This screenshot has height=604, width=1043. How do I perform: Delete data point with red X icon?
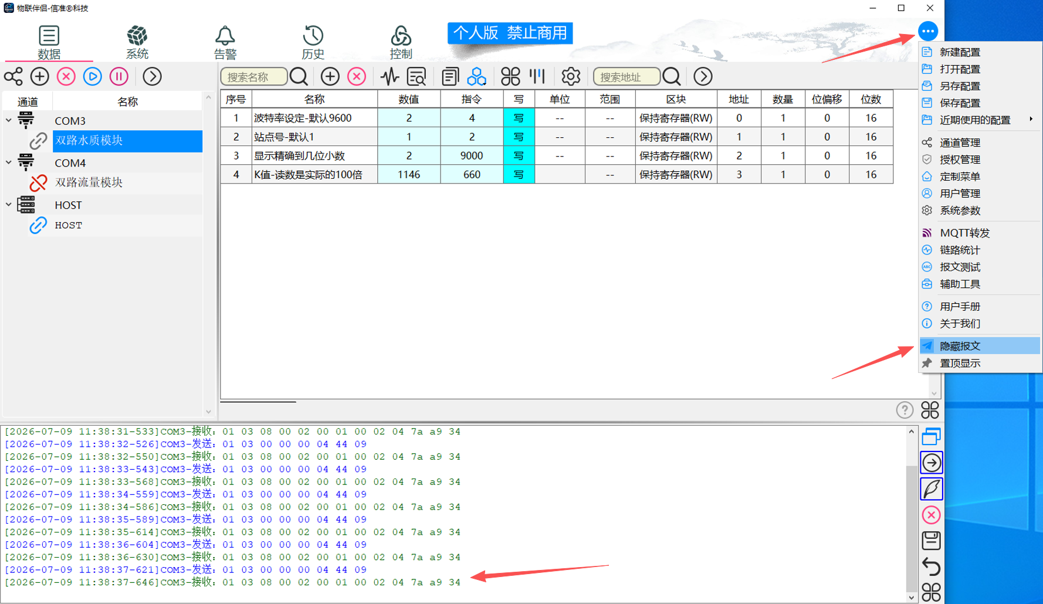(357, 76)
